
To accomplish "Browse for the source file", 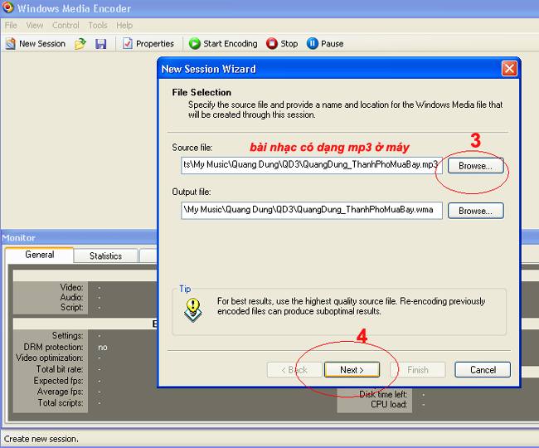I will [x=475, y=166].
